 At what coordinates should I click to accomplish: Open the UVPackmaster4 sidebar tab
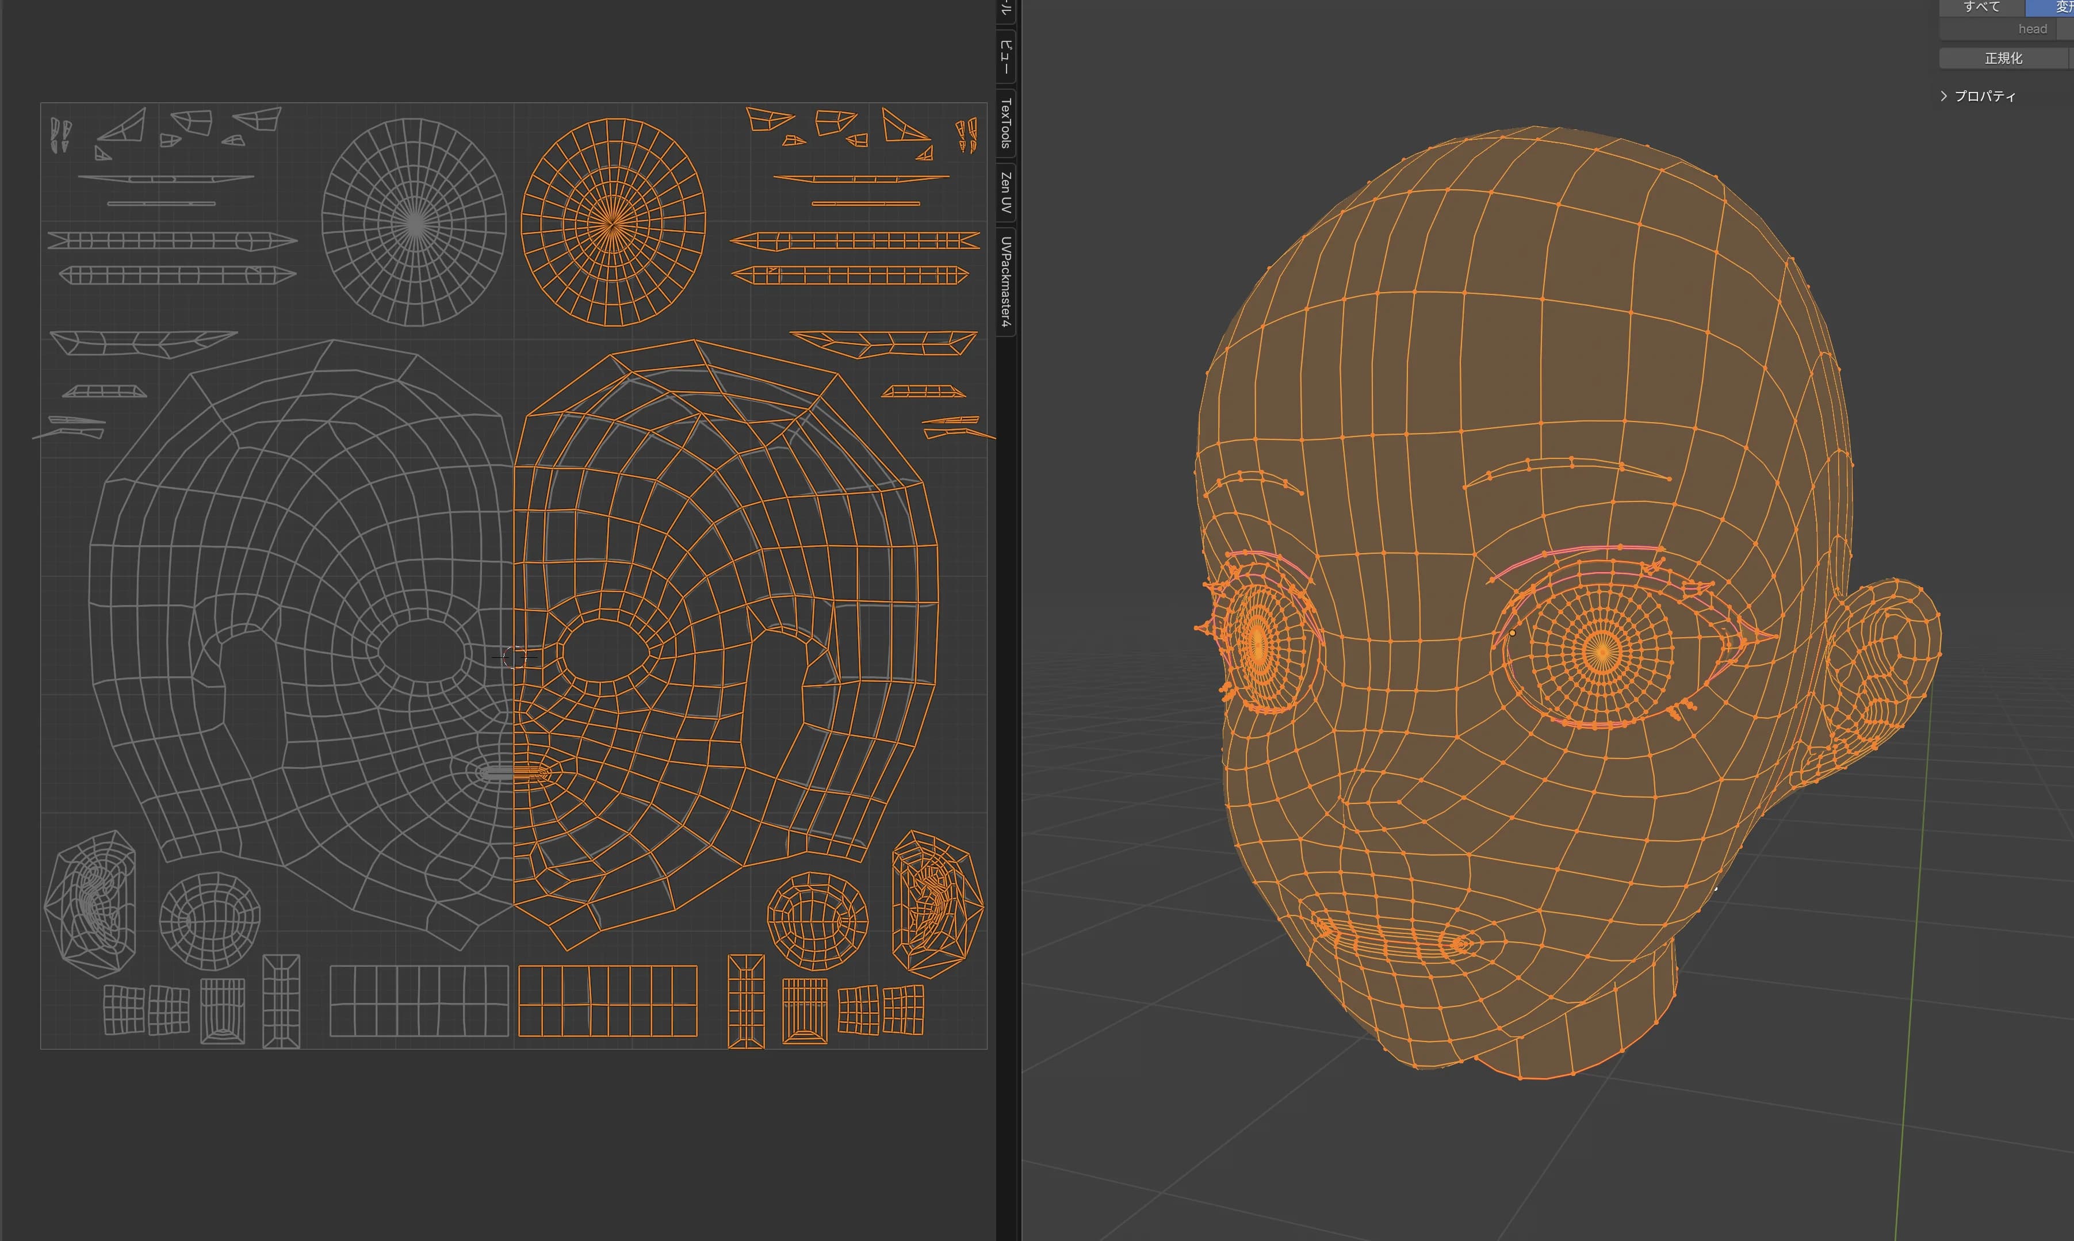(1006, 282)
